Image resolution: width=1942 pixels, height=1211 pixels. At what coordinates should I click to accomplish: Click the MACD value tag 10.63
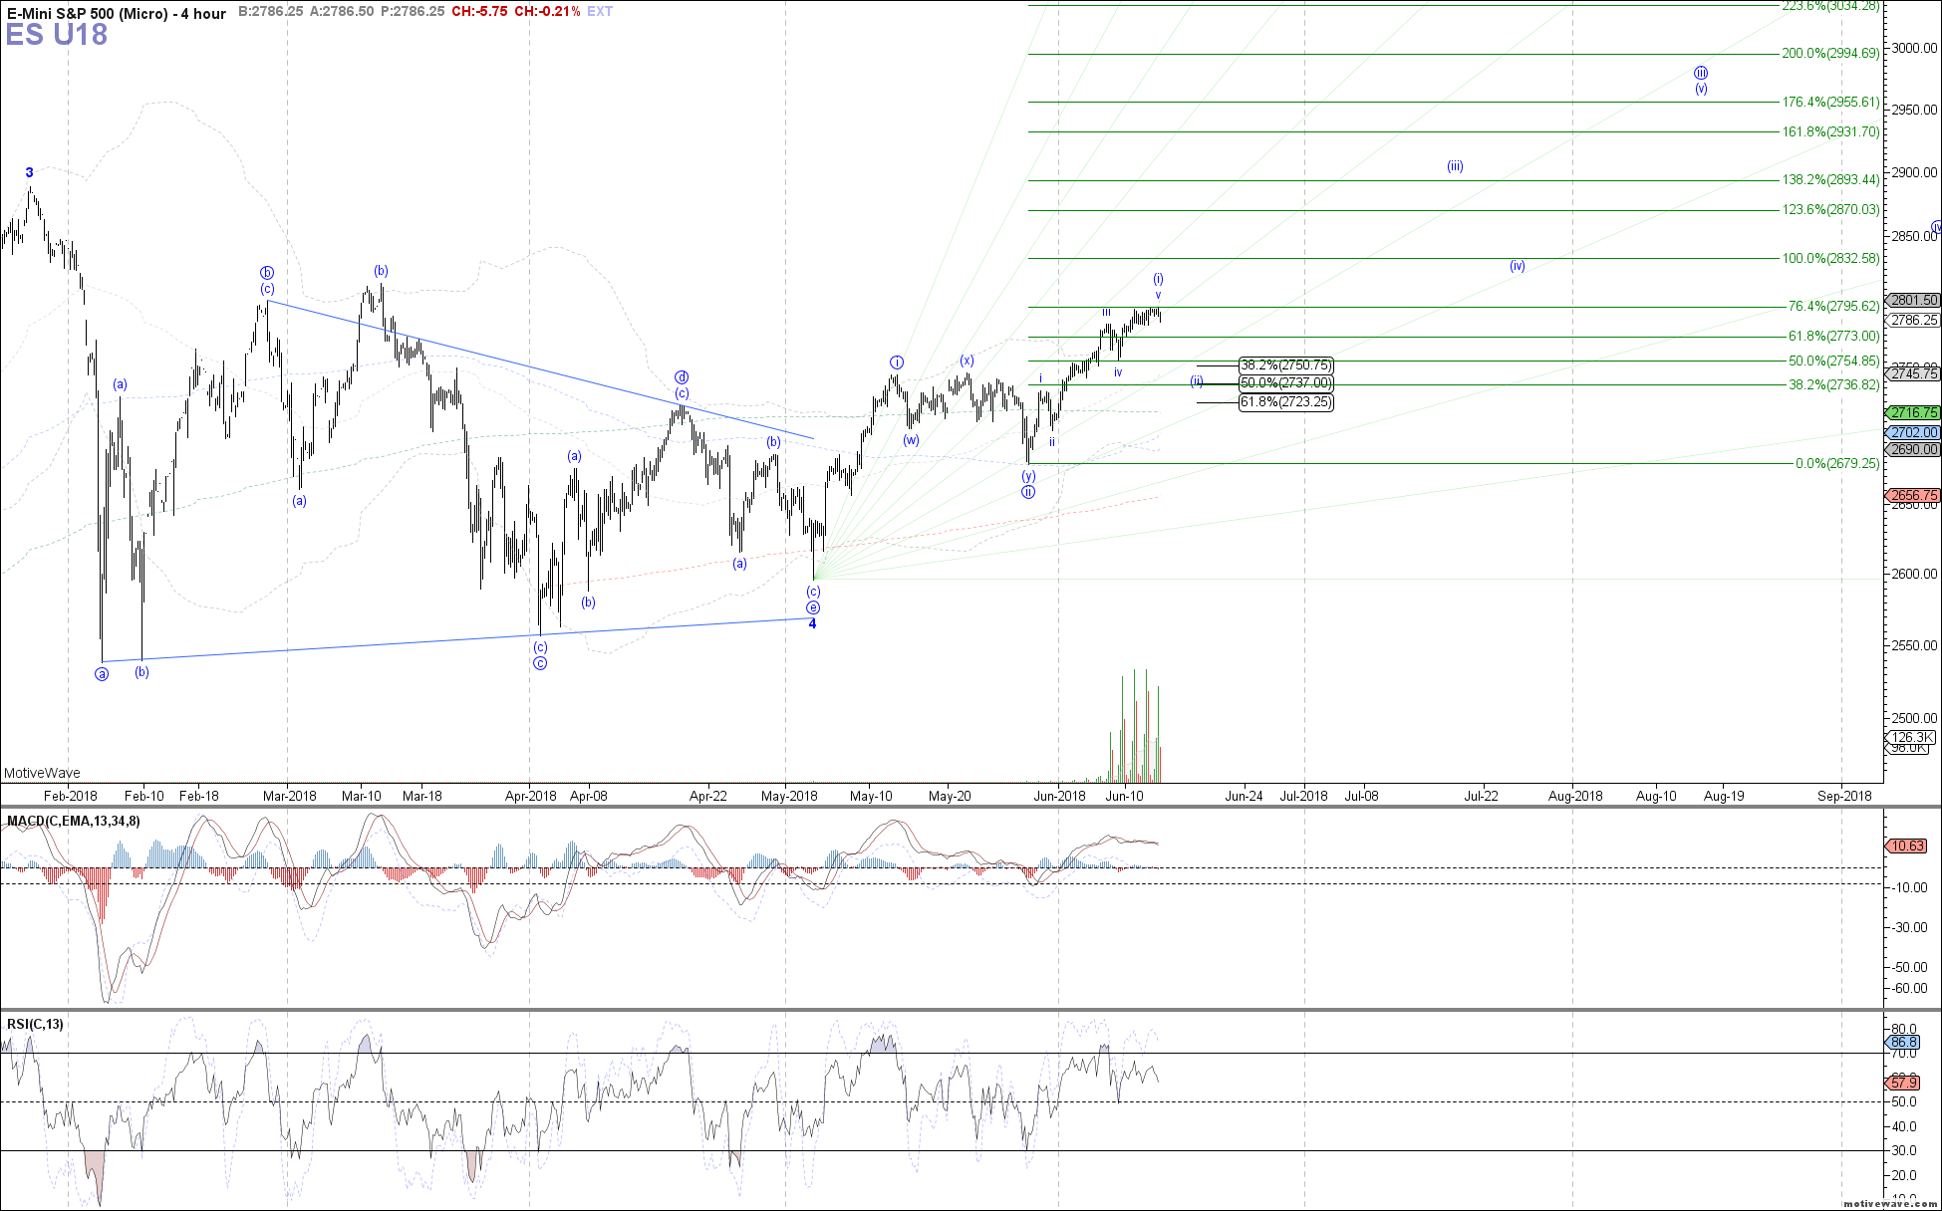click(1907, 846)
